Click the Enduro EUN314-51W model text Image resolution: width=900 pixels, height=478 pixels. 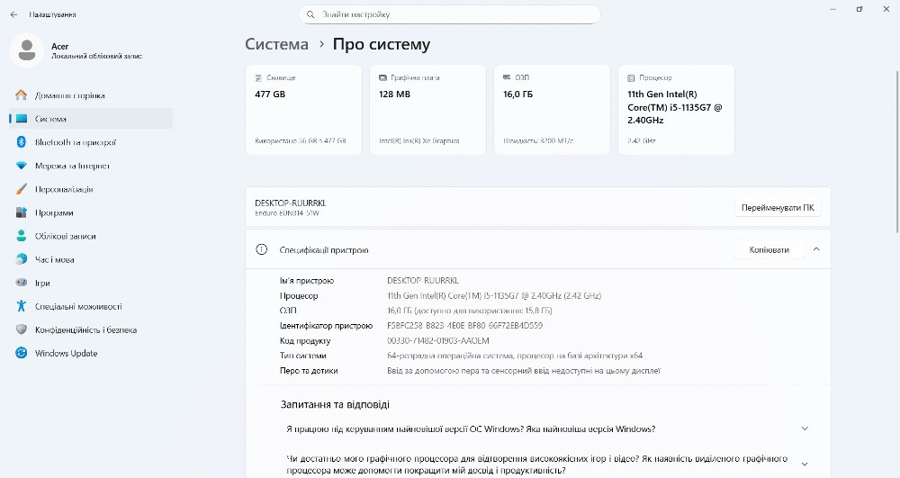287,213
